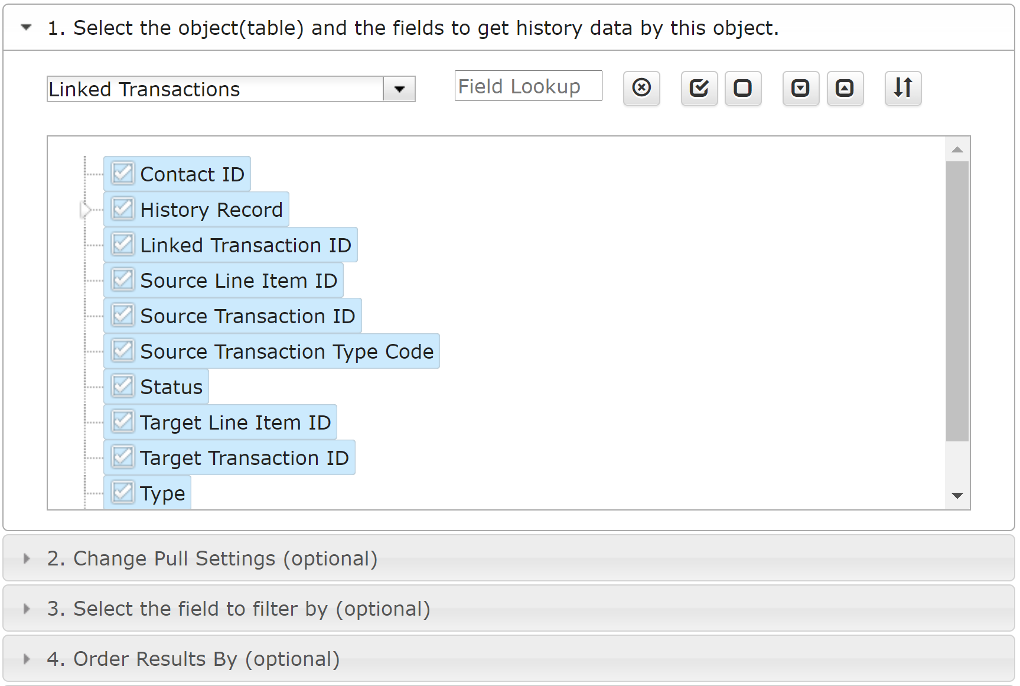This screenshot has width=1020, height=686.
Task: Click the check all fields icon
Action: 699,88
